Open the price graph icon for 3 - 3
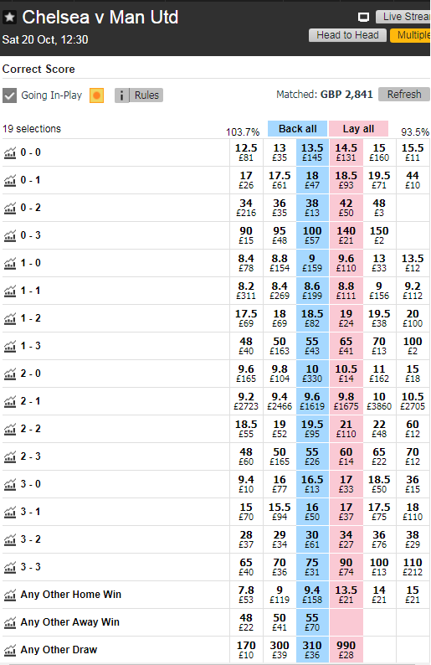This screenshot has height=665, width=431. (10, 568)
